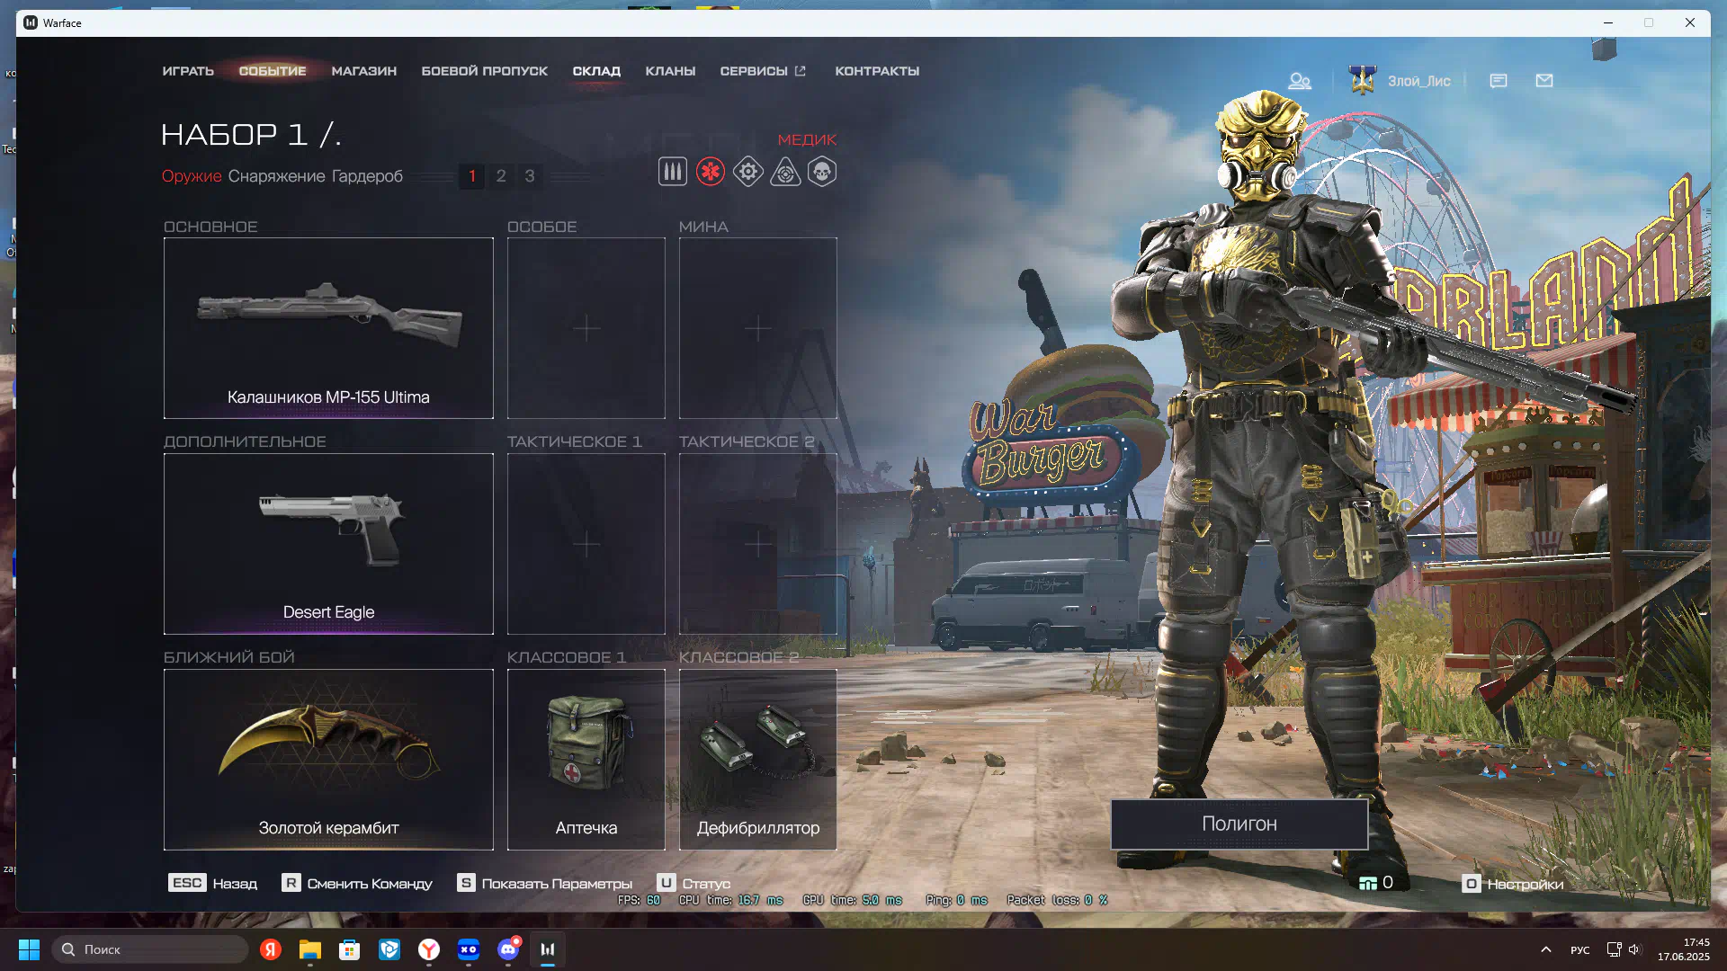Open Настройки settings button
Viewport: 1727px width, 971px height.
1513,884
